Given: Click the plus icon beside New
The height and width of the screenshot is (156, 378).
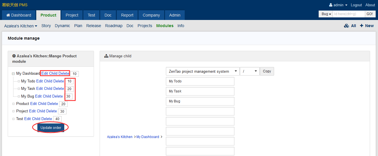Looking at the screenshot, I should point(361,26).
